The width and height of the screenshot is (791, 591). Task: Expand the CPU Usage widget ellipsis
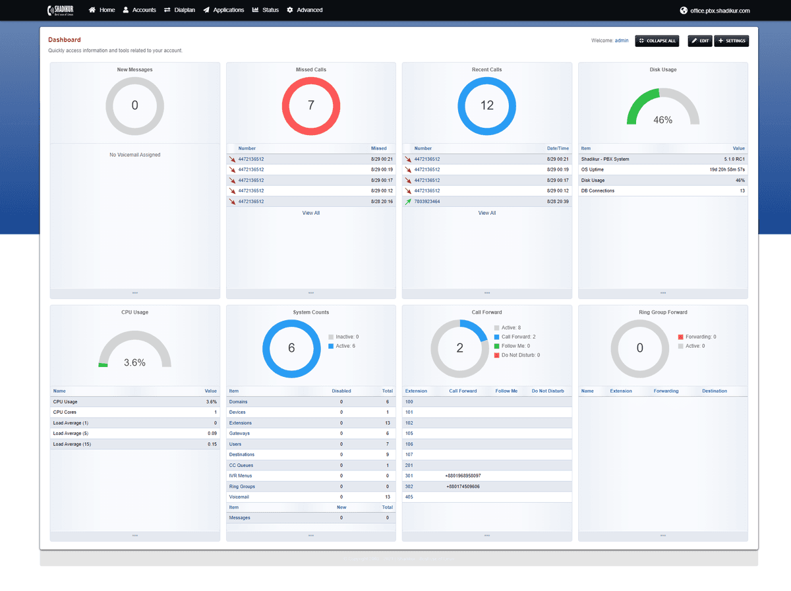coord(134,536)
